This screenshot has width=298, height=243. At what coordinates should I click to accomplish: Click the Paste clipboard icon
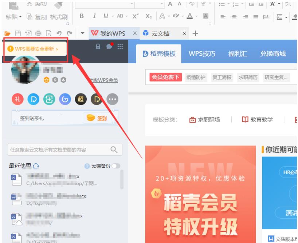pos(13,5)
